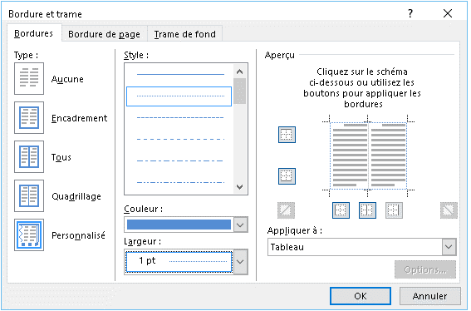Confirm with the OK button
This screenshot has width=471, height=311.
[x=361, y=296]
